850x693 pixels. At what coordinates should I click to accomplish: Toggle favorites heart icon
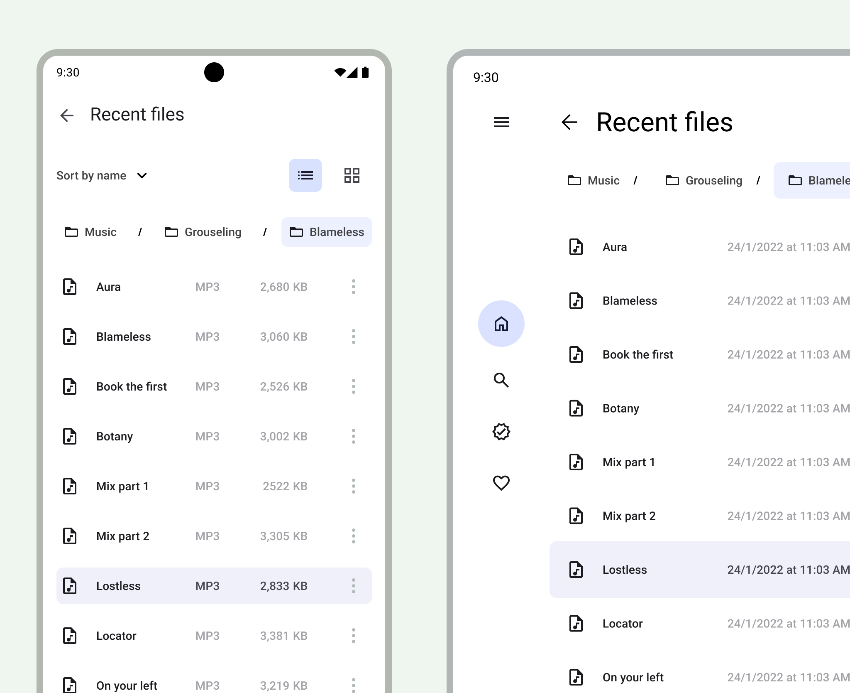coord(501,483)
